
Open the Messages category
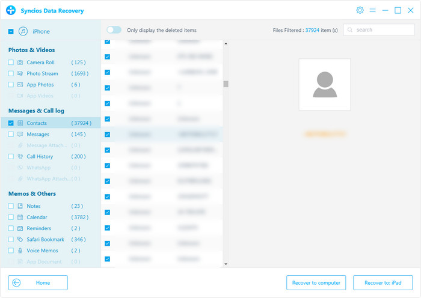click(x=38, y=134)
